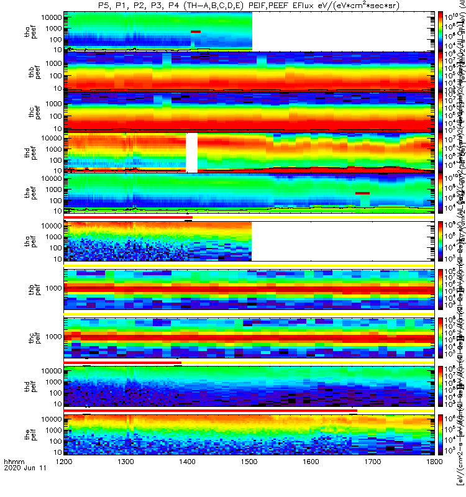Click the 1600 time axis tick label
Screen dimensions: 466x497
click(x=311, y=462)
